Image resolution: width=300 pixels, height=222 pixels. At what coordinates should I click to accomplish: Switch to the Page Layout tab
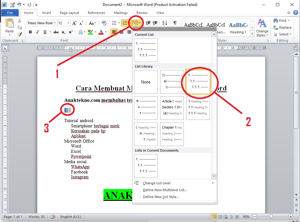[x=69, y=13]
